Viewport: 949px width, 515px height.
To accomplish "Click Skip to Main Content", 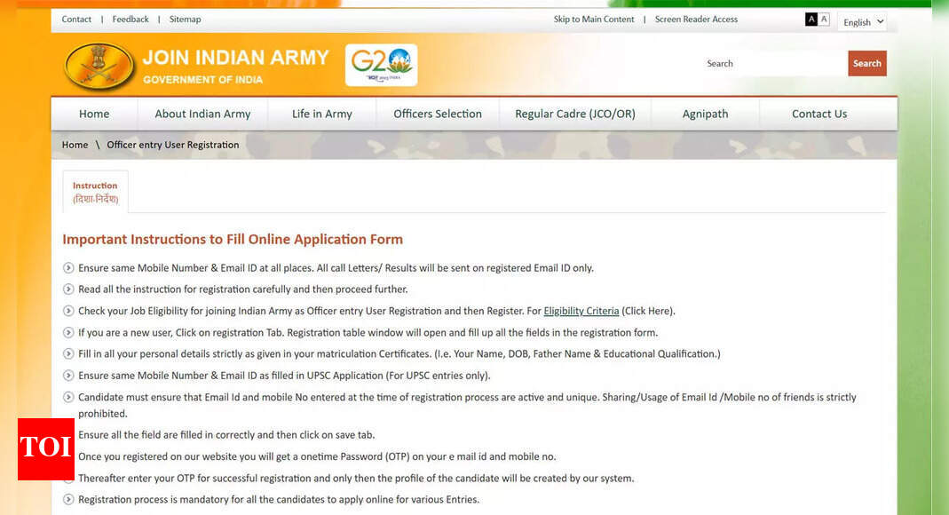I will click(593, 19).
